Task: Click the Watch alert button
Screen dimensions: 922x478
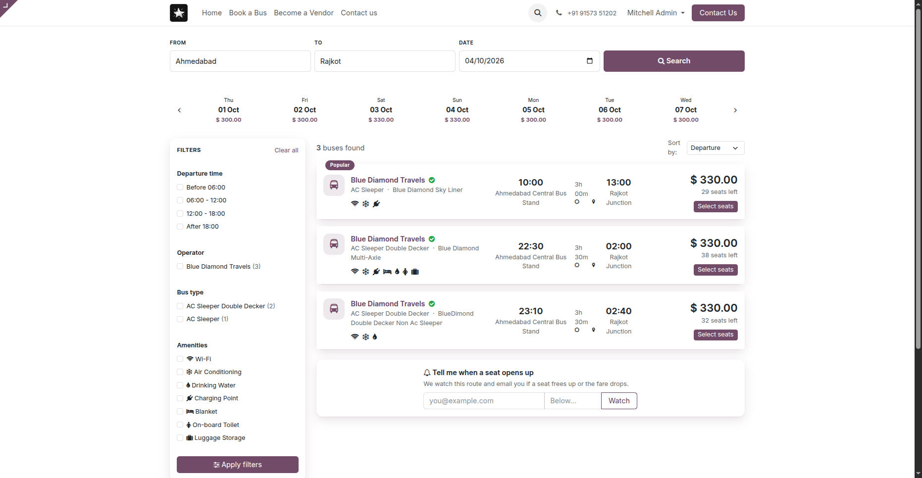Action: [x=619, y=401]
